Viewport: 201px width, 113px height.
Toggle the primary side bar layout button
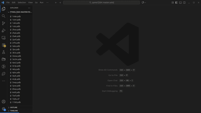[177, 3]
